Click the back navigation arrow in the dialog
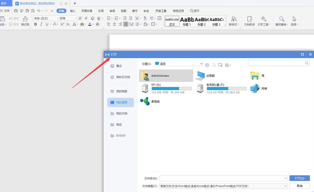The width and height of the screenshot is (314, 192). [207, 65]
